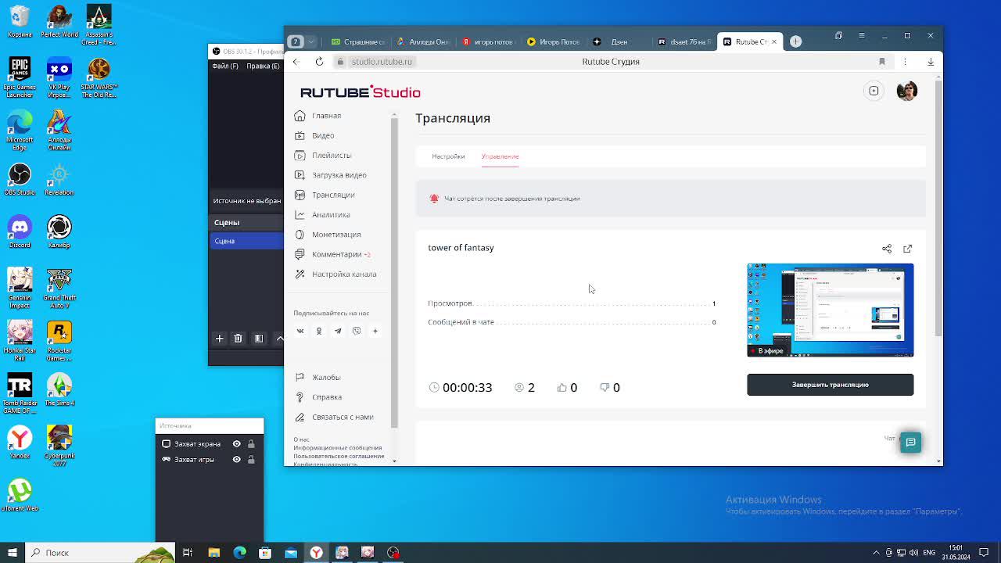Viewport: 1001px width, 563px height.
Task: Click the add video icon in the header
Action: click(874, 91)
